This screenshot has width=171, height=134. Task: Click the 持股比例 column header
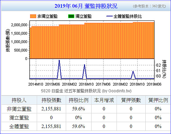pyautogui.click(x=79, y=100)
